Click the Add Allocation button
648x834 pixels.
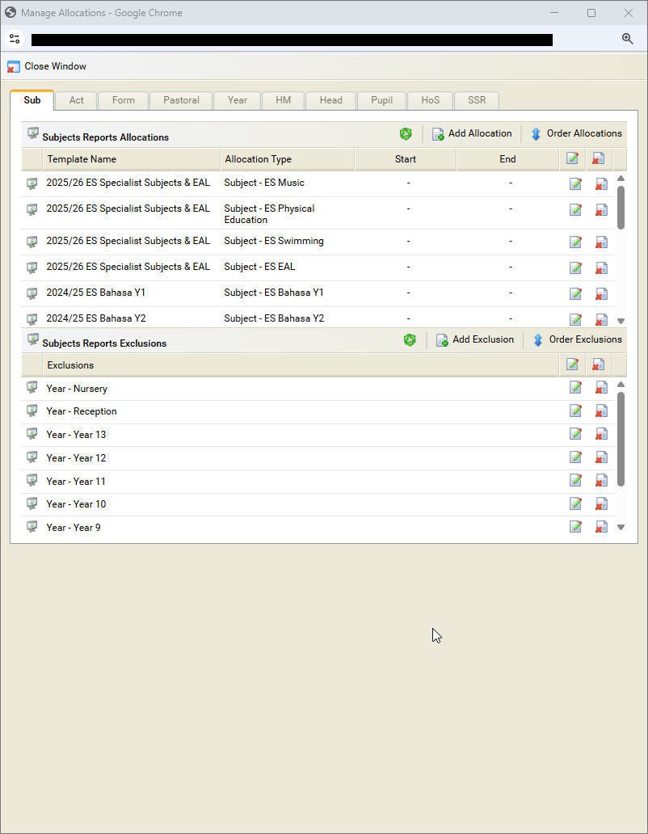(472, 134)
